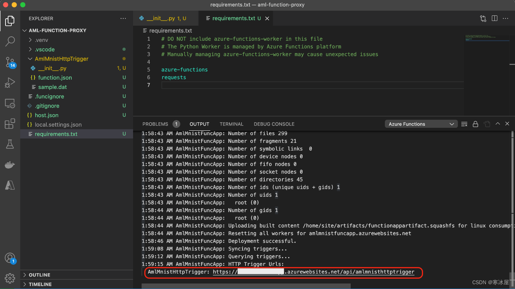
Task: Switch to the TERMINAL panel tab
Action: 232,124
